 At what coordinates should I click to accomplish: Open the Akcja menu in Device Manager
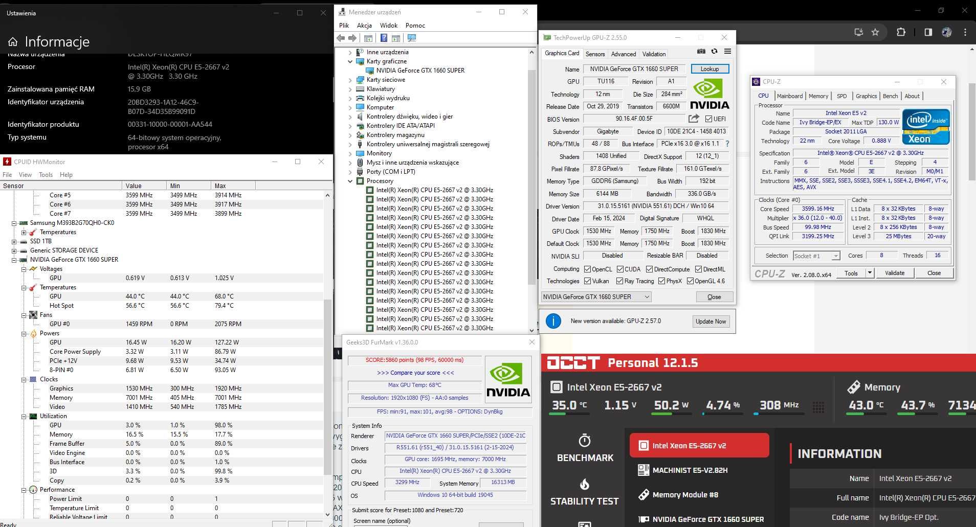click(364, 26)
